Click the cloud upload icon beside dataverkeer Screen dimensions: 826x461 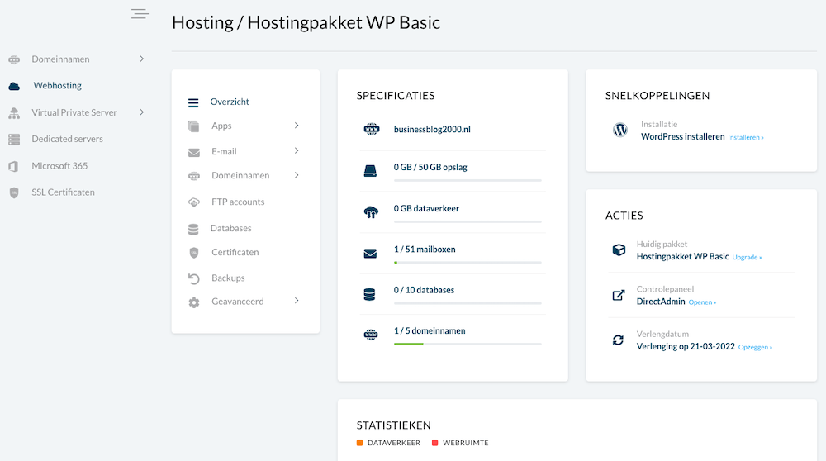click(x=371, y=211)
